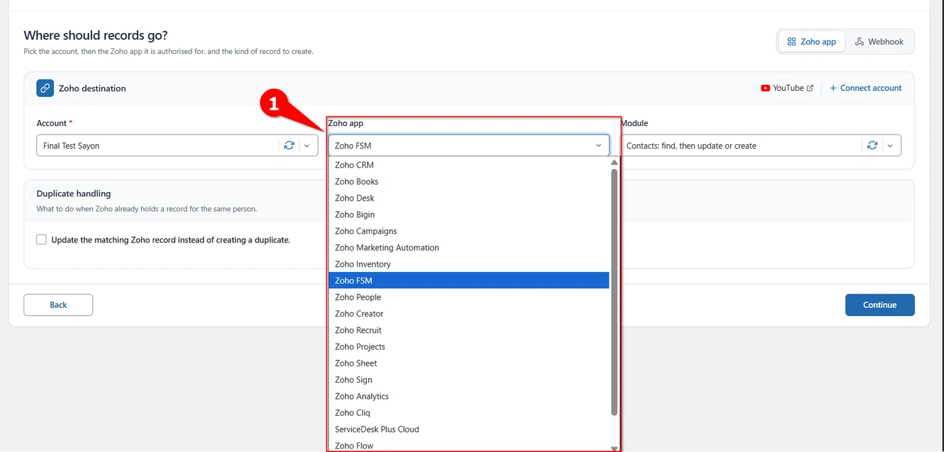Image resolution: width=944 pixels, height=452 pixels.
Task: Switch to the Zoho app tab
Action: coord(812,42)
